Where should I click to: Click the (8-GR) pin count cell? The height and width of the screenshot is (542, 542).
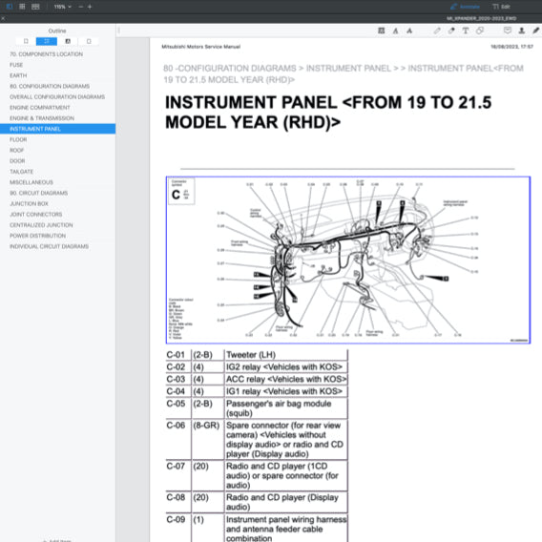(207, 440)
